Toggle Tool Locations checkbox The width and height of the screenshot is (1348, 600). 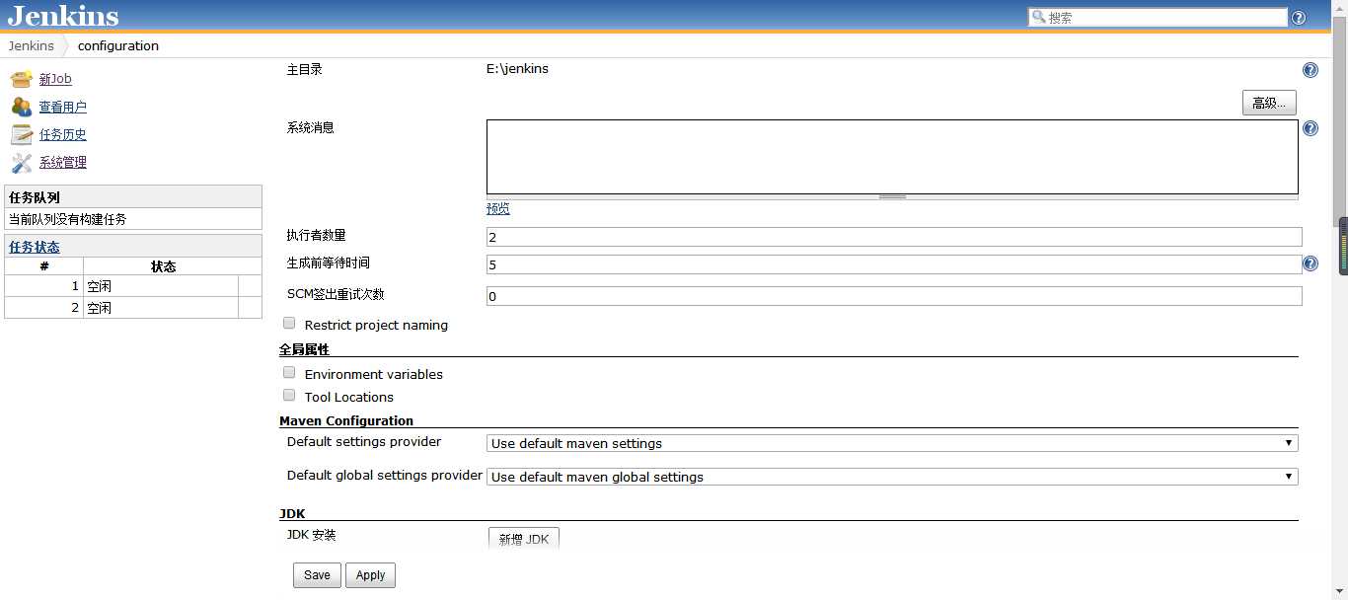[289, 395]
